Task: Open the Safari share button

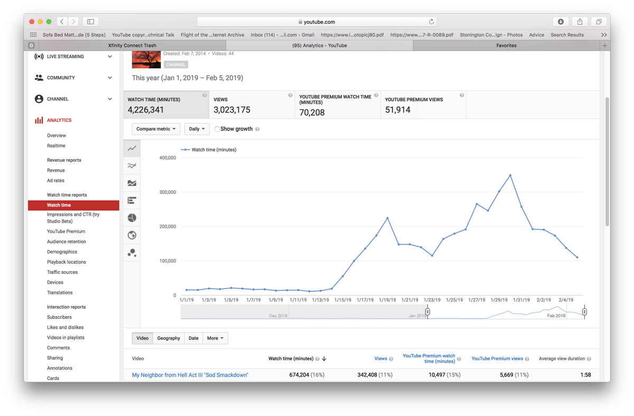Action: (580, 22)
